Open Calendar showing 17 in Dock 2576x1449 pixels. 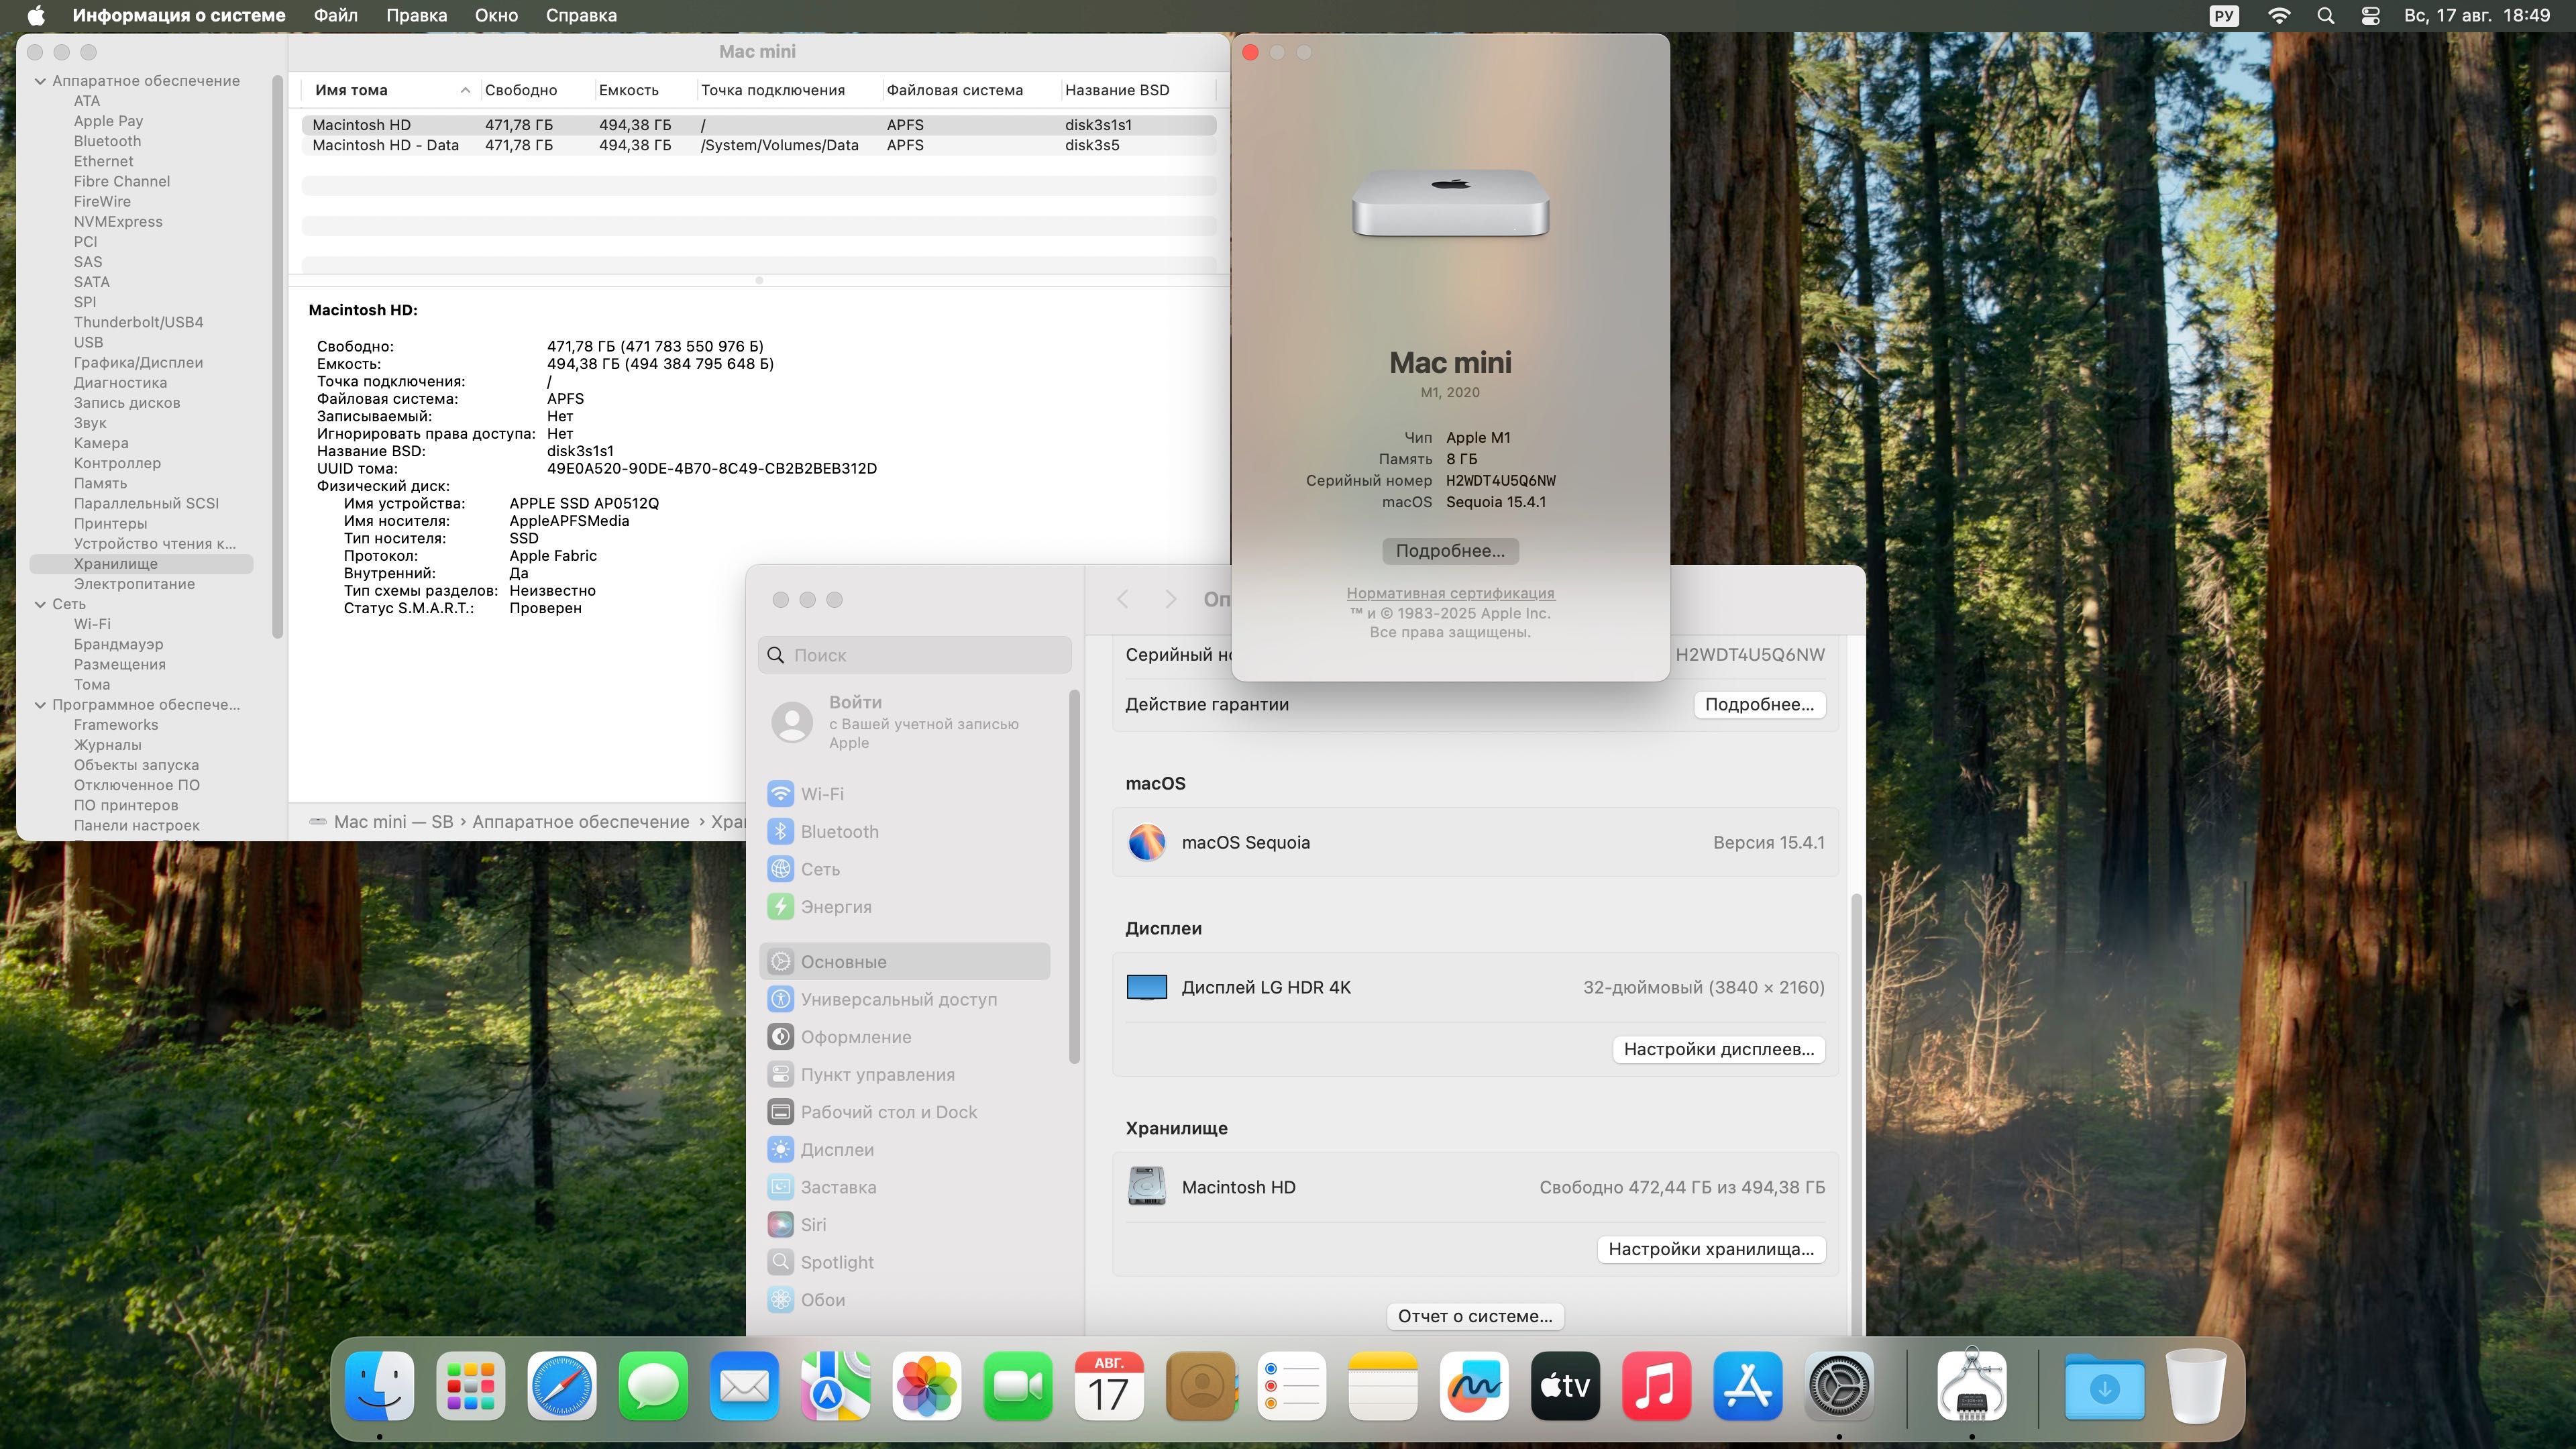click(x=1109, y=1386)
